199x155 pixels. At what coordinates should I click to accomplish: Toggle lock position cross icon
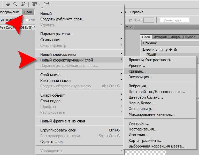pos(171,49)
